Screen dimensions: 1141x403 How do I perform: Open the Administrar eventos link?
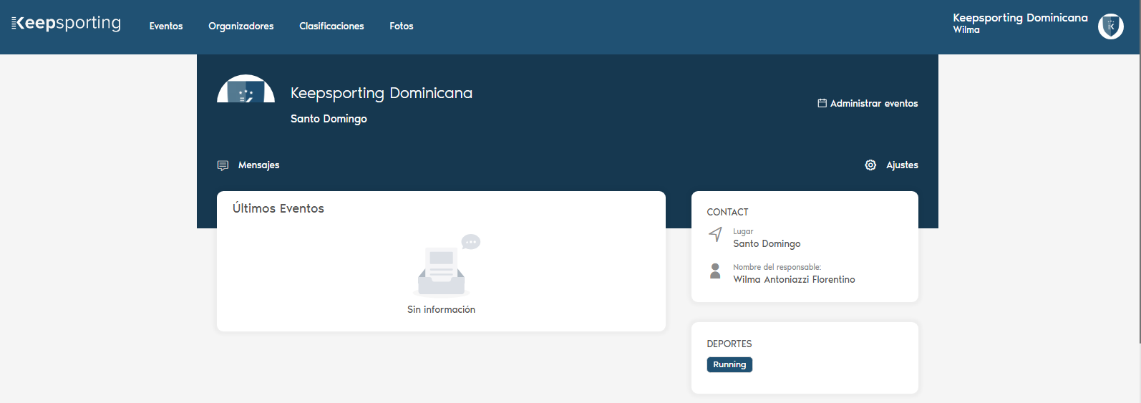[x=873, y=104]
